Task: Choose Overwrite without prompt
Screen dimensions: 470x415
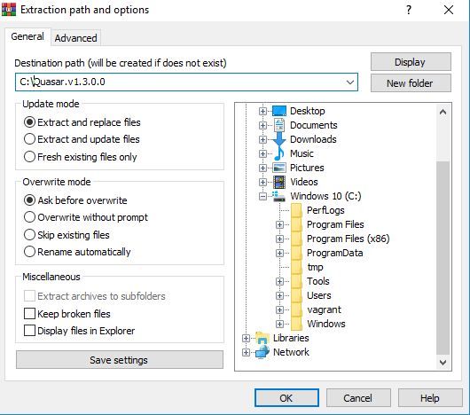Action: click(x=86, y=217)
